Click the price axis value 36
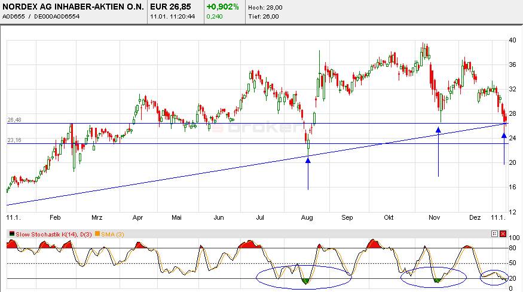The image size is (523, 292). point(512,64)
